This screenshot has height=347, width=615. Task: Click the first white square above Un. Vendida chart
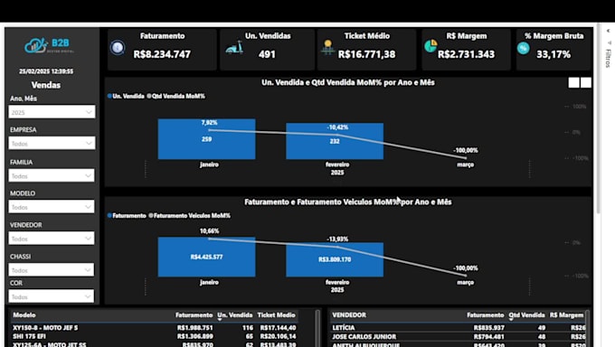click(x=573, y=82)
